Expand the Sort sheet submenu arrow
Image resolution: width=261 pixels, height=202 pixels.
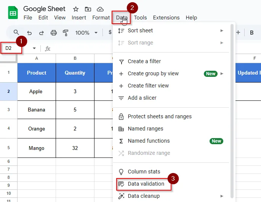point(222,30)
